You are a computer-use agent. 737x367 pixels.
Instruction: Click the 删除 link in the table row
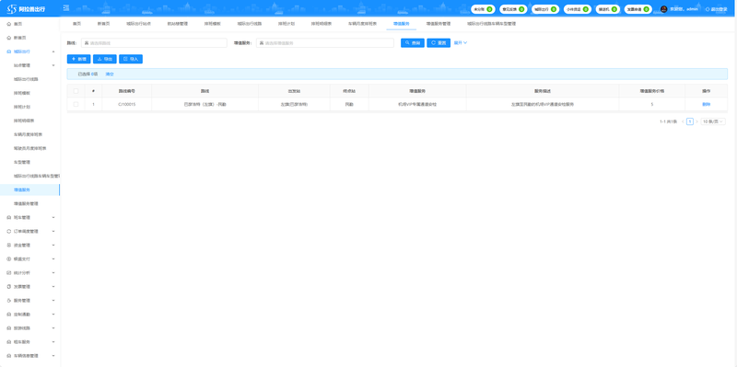click(x=706, y=104)
